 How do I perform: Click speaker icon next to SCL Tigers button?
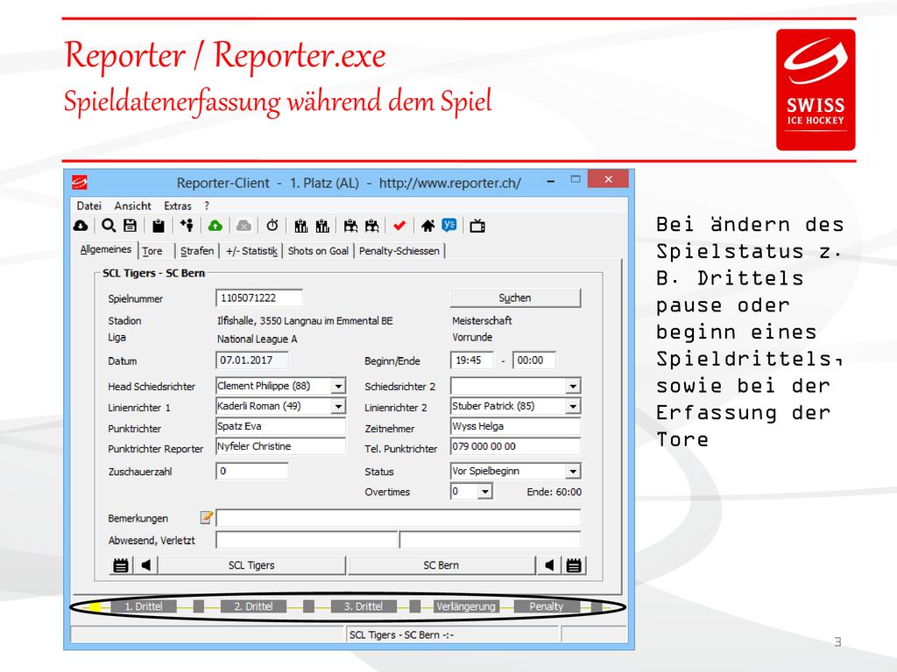tap(146, 565)
